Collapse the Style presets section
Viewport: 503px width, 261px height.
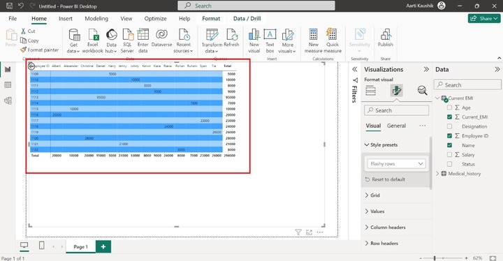coord(367,145)
